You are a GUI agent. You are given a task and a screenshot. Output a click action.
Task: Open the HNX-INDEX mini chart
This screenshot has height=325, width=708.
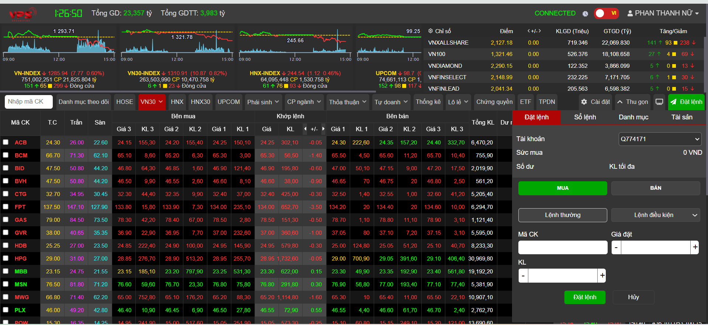[x=295, y=44]
